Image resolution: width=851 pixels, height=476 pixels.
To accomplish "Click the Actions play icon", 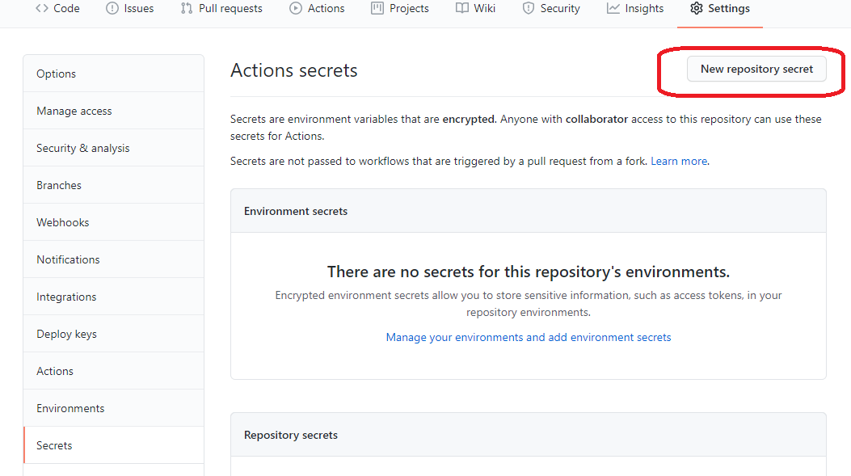I will (296, 8).
